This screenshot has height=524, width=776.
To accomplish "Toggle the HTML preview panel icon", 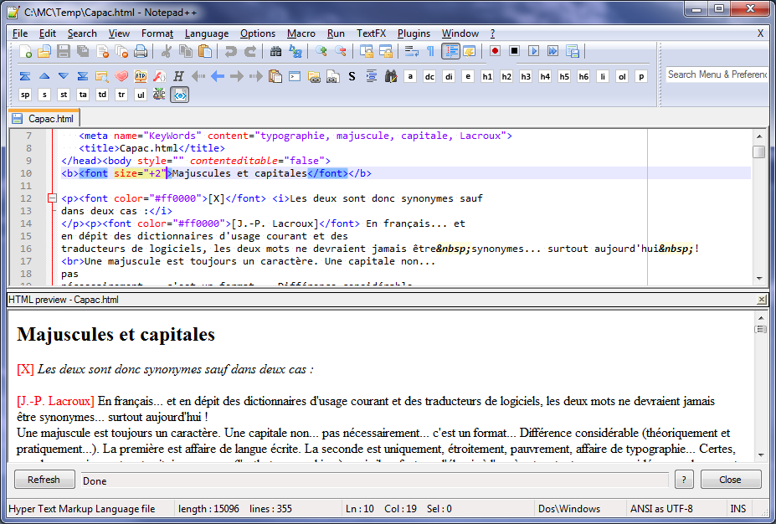I will coord(180,95).
